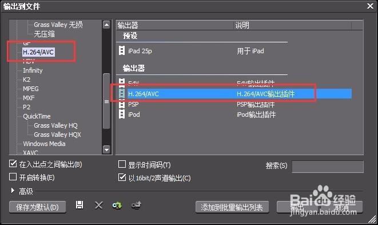Click the tree list scrollbar thumb
Image resolution: width=378 pixels, height=225 pixels.
tap(106, 101)
